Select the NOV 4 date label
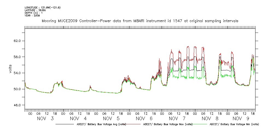The image size is (276, 138). [78, 119]
